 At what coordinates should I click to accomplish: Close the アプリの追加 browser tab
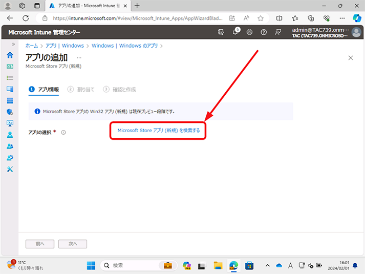[x=125, y=6]
